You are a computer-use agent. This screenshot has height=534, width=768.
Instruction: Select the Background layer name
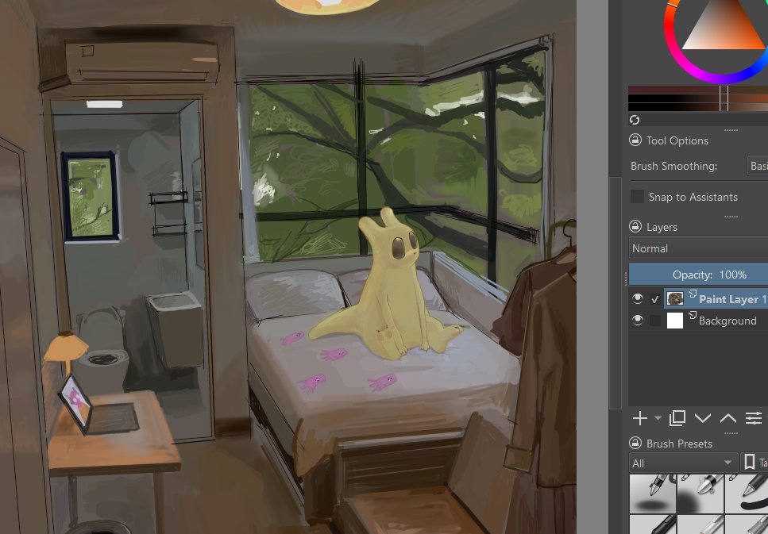pyautogui.click(x=727, y=321)
